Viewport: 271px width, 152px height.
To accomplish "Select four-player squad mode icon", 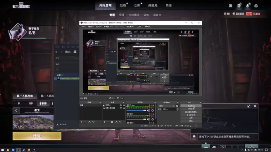I will pos(43,103).
